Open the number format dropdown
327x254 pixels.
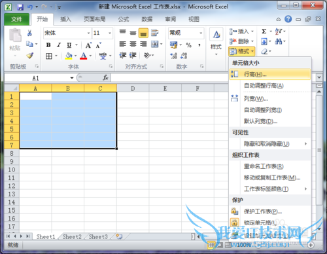[x=201, y=33]
